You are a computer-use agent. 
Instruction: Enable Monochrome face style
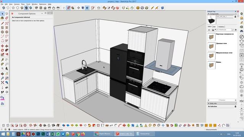coord(30,8)
